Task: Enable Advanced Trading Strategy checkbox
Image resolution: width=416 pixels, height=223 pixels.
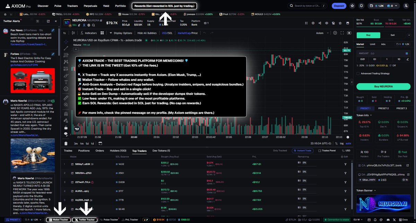Action: [x=358, y=73]
